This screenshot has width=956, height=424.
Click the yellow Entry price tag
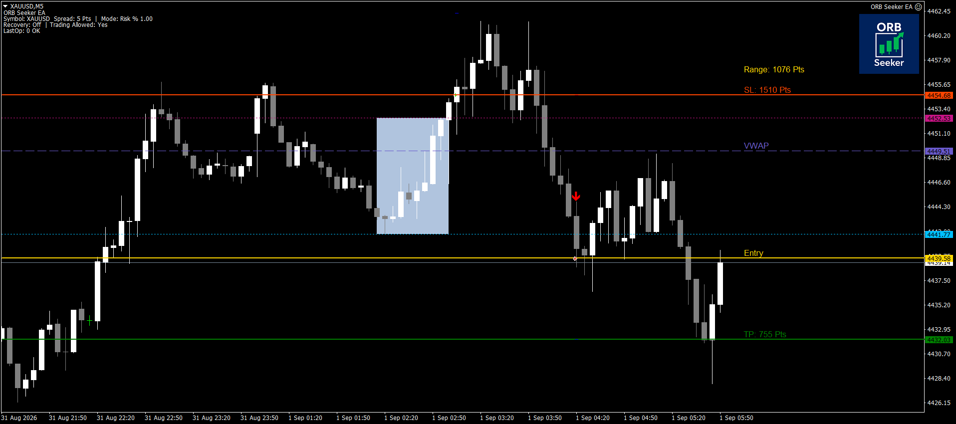(939, 258)
